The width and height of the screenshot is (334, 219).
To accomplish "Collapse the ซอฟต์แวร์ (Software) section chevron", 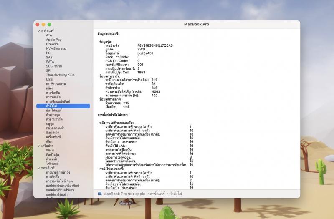I will tap(39, 168).
